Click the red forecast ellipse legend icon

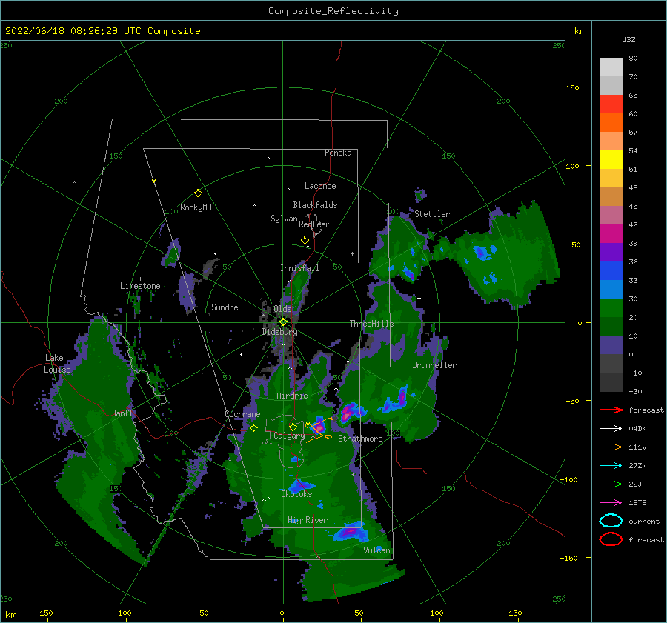[611, 539]
